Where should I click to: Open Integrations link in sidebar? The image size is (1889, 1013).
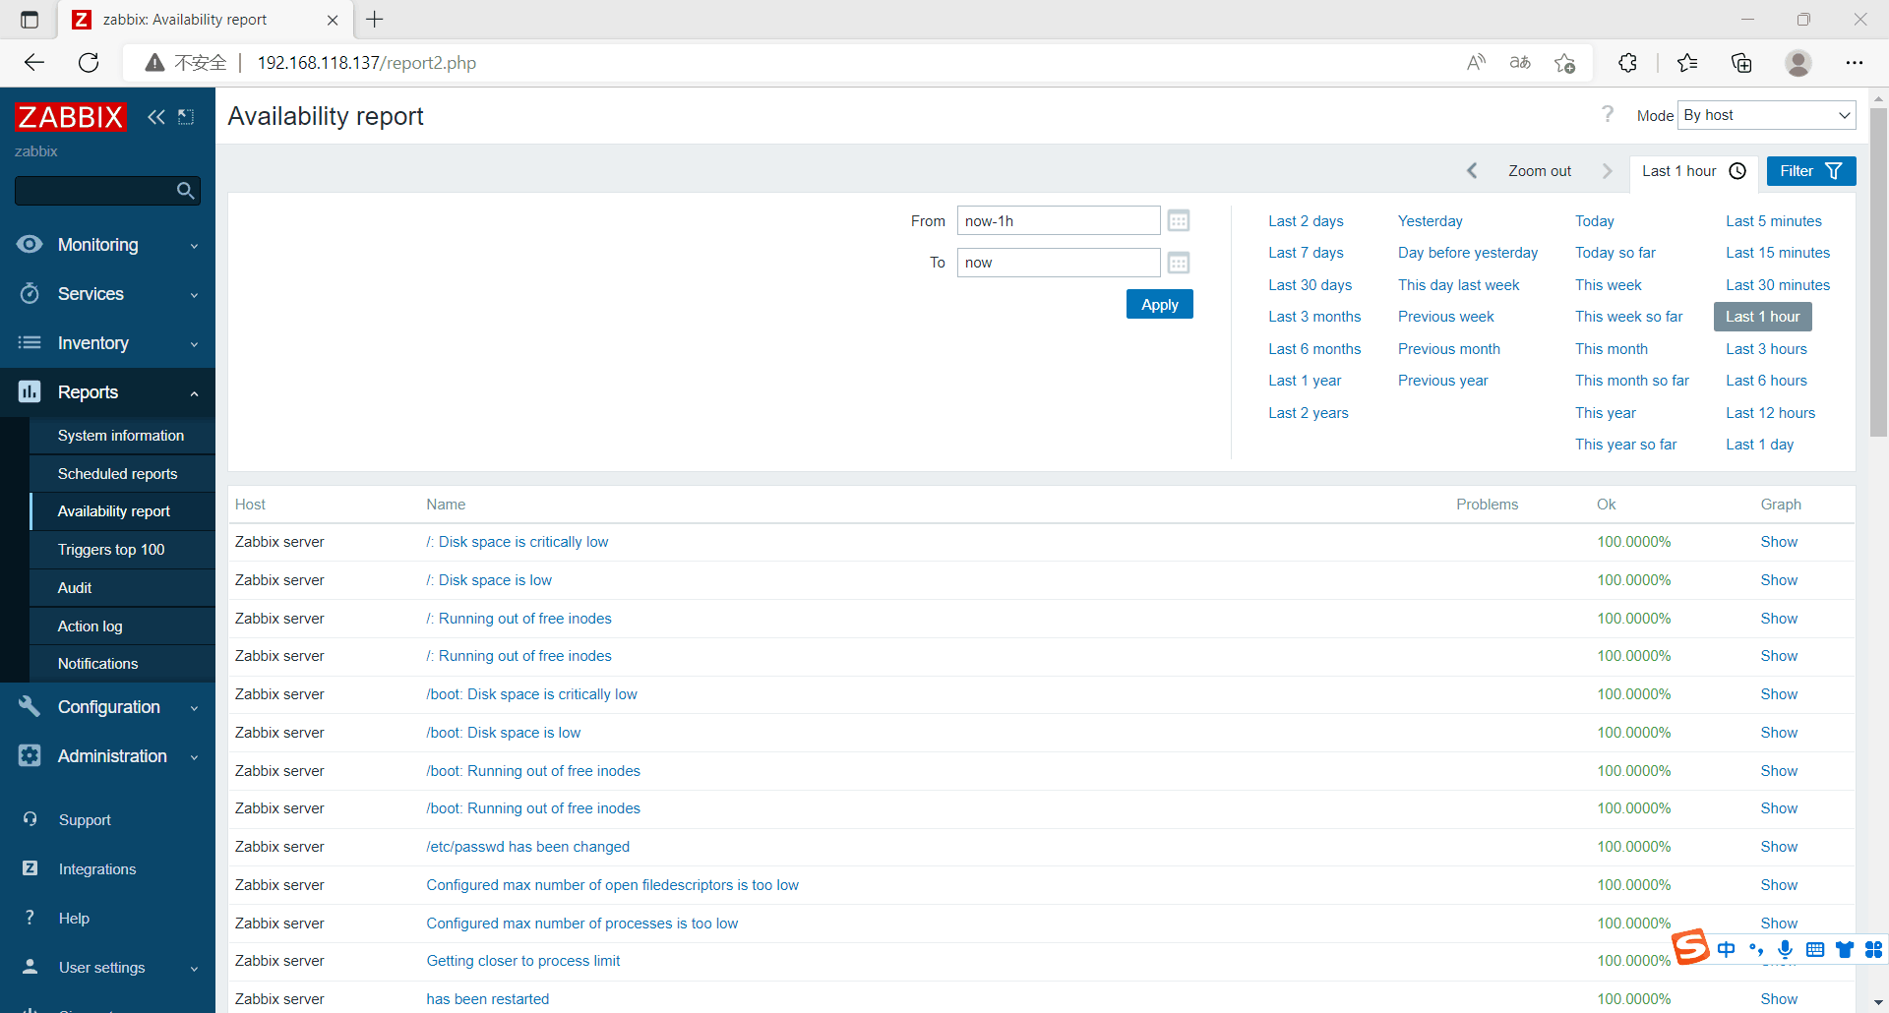tap(97, 869)
